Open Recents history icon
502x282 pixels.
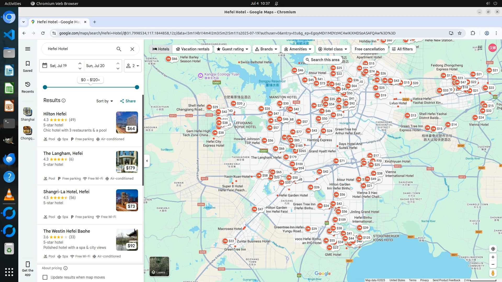click(x=28, y=85)
